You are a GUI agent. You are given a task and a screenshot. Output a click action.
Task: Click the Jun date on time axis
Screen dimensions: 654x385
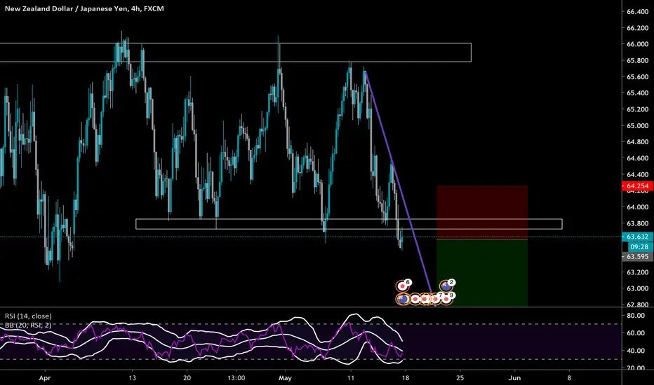[514, 378]
